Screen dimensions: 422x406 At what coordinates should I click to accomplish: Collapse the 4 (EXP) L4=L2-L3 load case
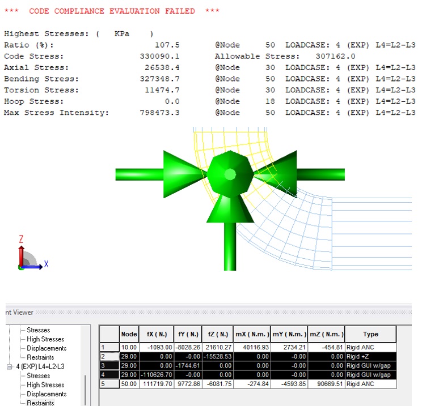click(10, 366)
